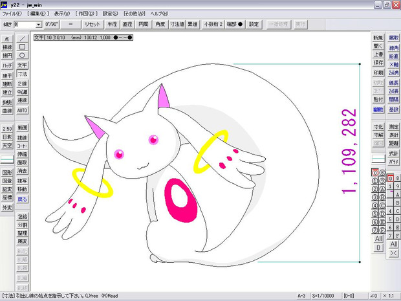
Task: Activate the 文字 text tool
Action: [22, 65]
